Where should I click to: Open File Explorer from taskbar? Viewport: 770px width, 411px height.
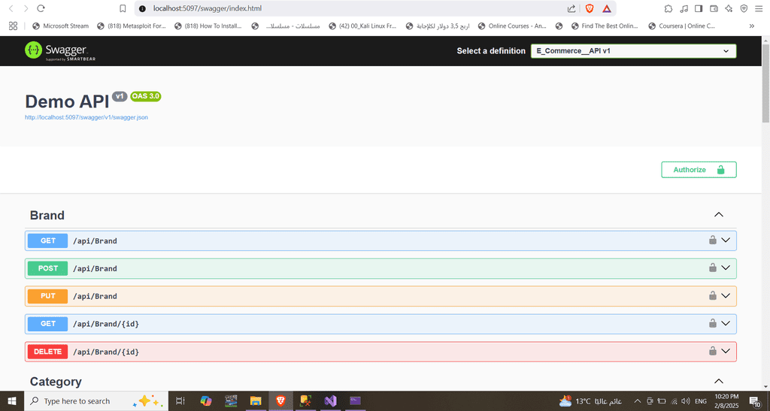256,401
